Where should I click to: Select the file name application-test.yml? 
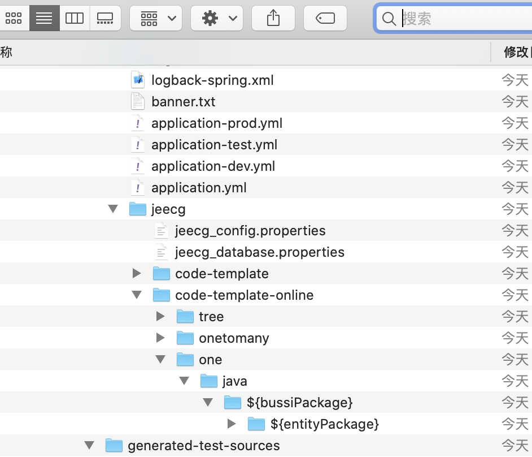click(214, 145)
